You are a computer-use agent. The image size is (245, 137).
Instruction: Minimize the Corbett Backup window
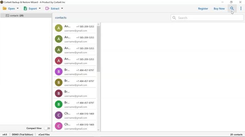tap(222, 2)
